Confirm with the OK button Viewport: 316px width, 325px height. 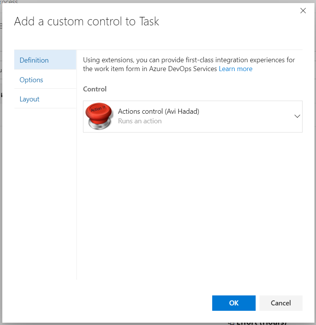tap(234, 303)
